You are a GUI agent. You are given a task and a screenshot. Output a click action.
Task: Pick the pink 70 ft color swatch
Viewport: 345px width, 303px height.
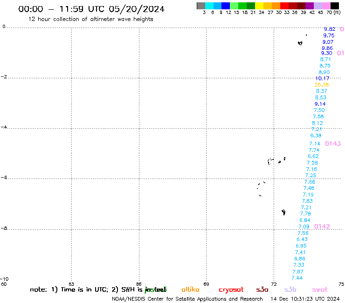(x=326, y=6)
